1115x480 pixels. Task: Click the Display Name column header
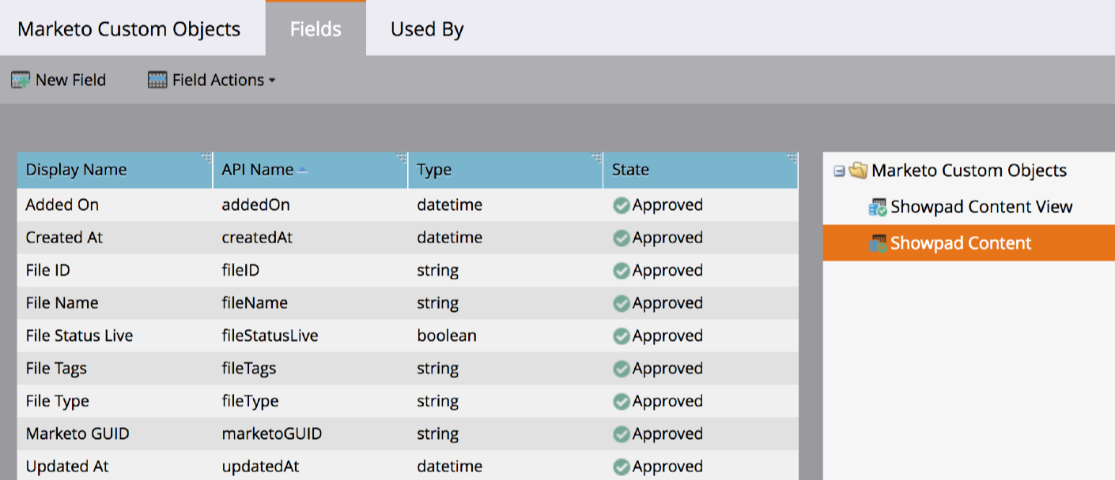(76, 169)
